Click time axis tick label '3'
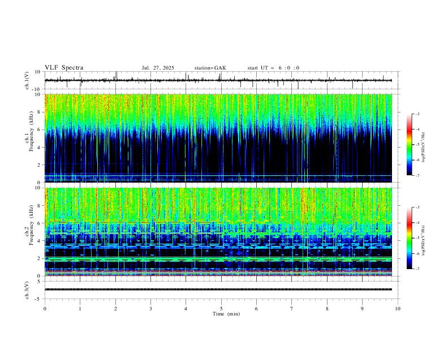448x346 pixels. point(150,309)
